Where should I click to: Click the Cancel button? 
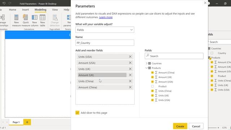click(196, 126)
